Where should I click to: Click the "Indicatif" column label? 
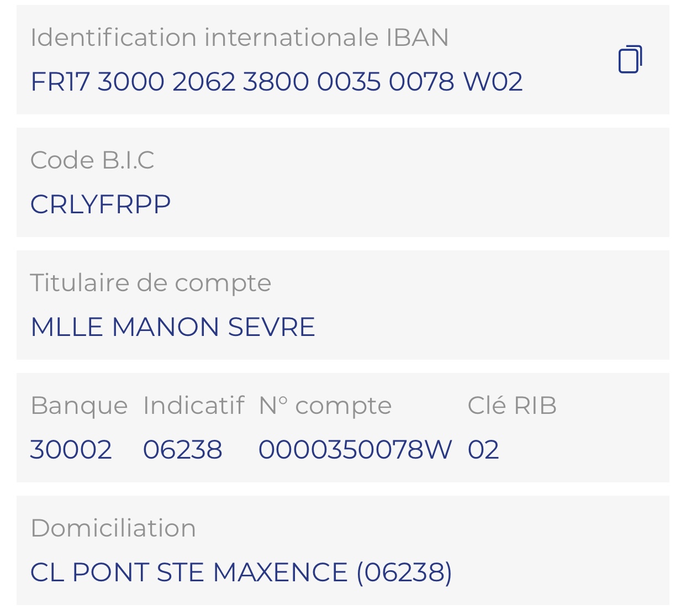(x=193, y=406)
